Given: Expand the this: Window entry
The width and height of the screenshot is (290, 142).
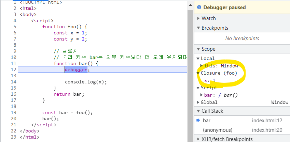Looking at the screenshot, I should 202,66.
